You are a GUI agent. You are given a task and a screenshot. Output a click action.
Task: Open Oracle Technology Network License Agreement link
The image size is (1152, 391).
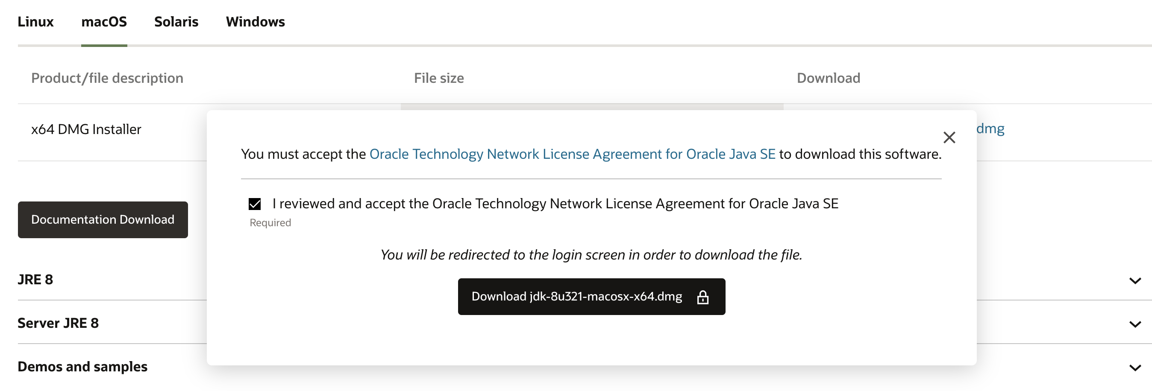point(572,154)
